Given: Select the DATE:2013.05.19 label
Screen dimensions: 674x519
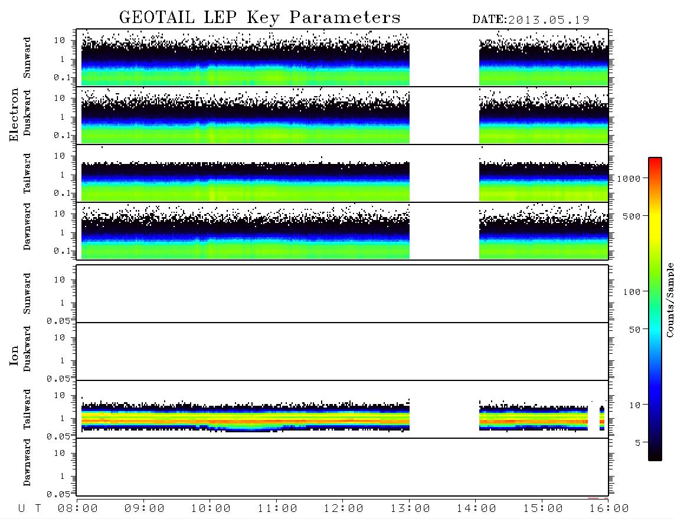Looking at the screenshot, I should coord(531,20).
